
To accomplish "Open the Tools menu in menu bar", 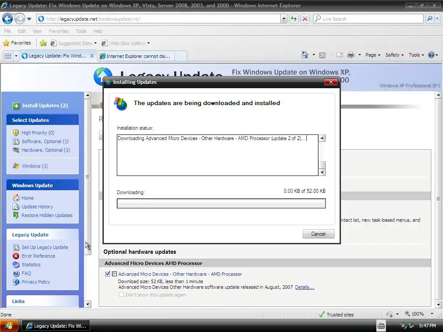I will (x=81, y=31).
